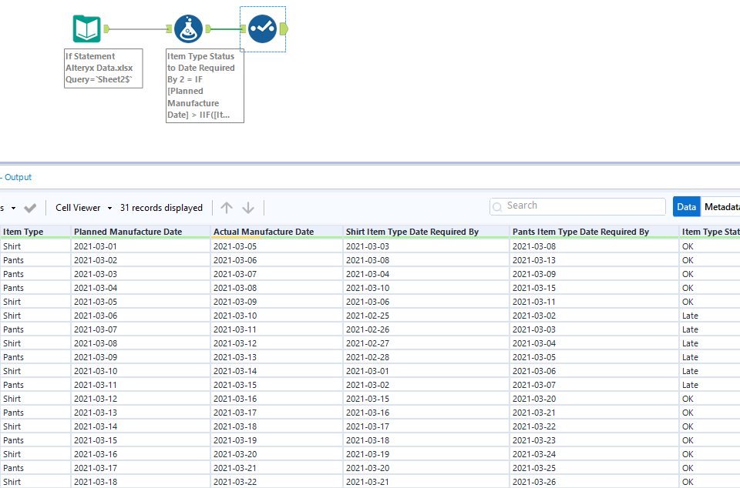Switch to the Metadata view tab

pos(721,206)
